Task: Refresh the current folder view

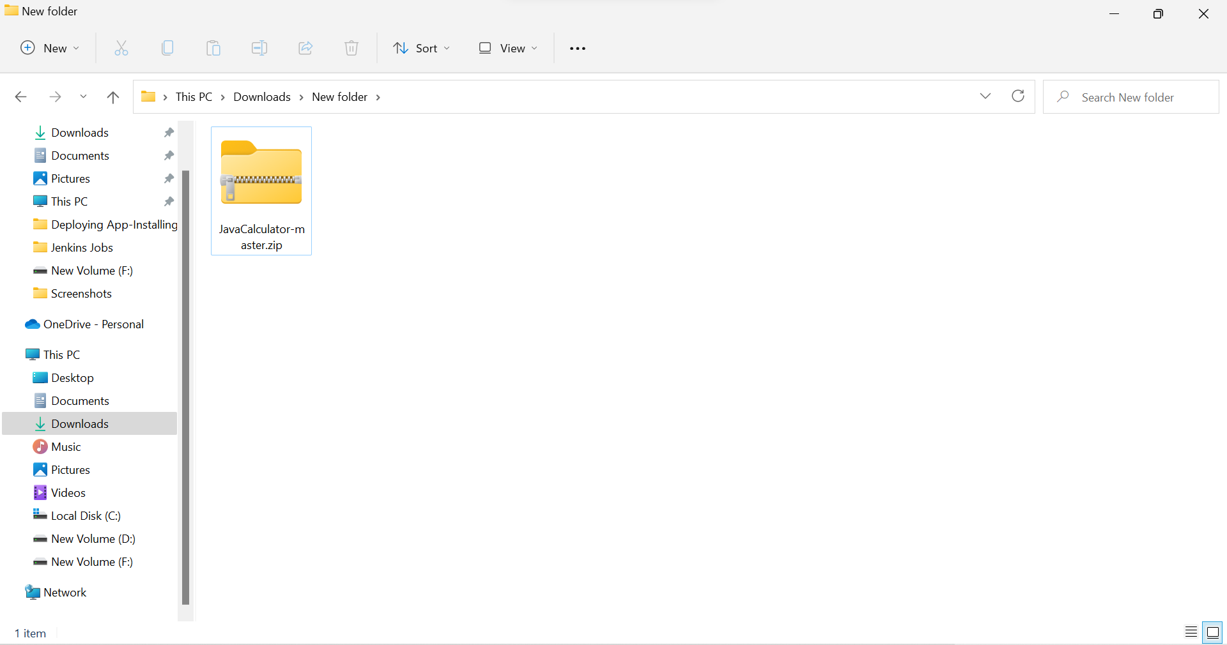Action: [1018, 96]
